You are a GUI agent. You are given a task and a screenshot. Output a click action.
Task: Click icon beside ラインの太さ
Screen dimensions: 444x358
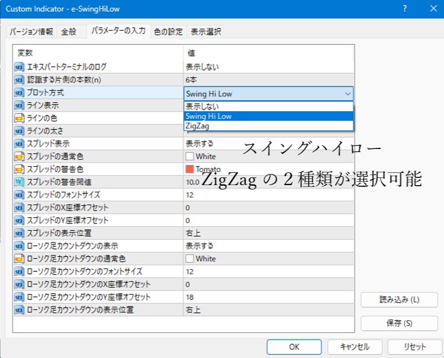[x=19, y=131]
